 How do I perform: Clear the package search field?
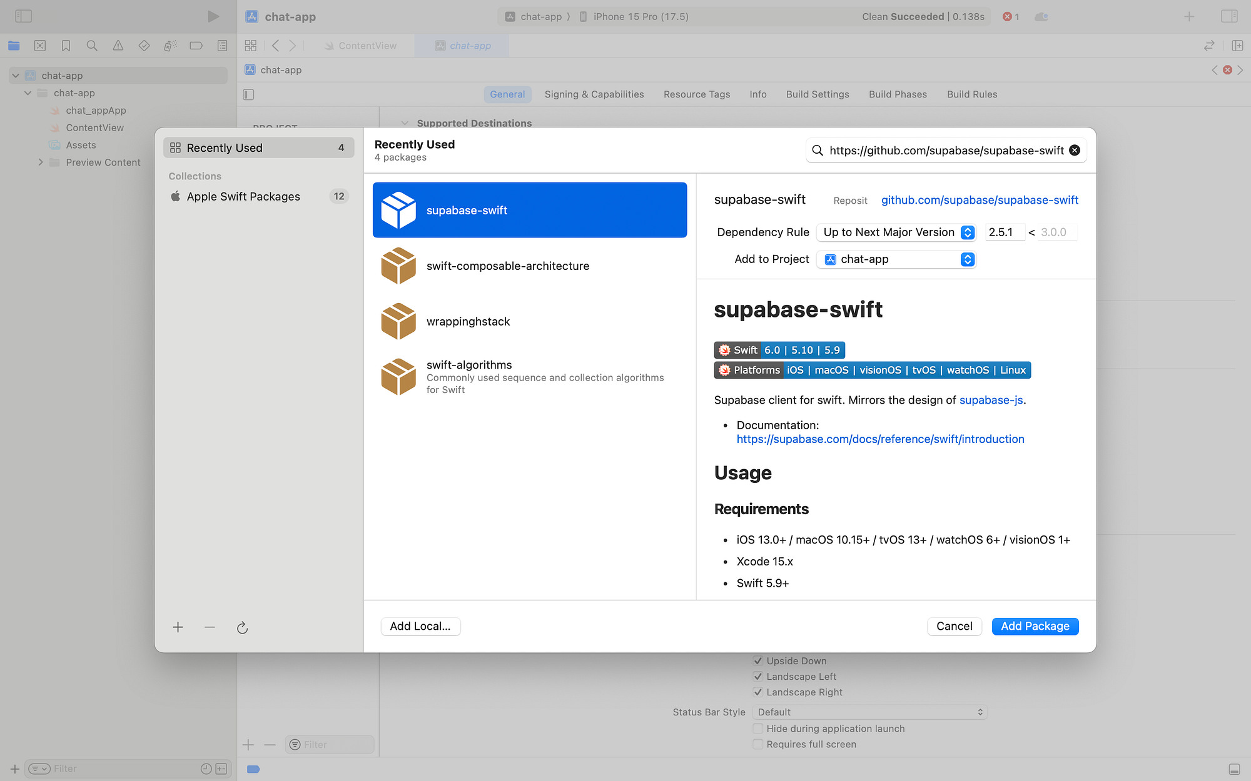(x=1075, y=150)
